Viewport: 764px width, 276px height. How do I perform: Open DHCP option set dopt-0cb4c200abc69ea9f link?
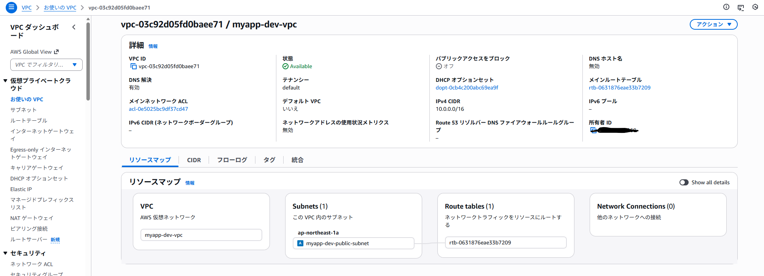click(467, 88)
